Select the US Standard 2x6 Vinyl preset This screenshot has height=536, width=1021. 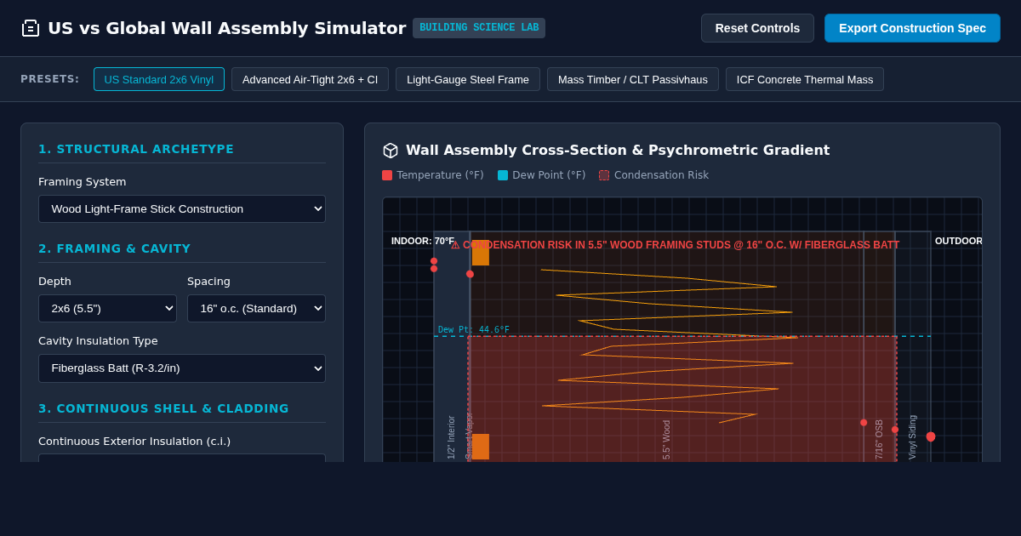point(159,79)
